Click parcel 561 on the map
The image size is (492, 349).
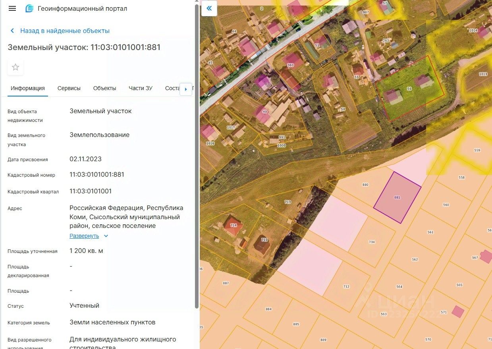tap(430, 232)
